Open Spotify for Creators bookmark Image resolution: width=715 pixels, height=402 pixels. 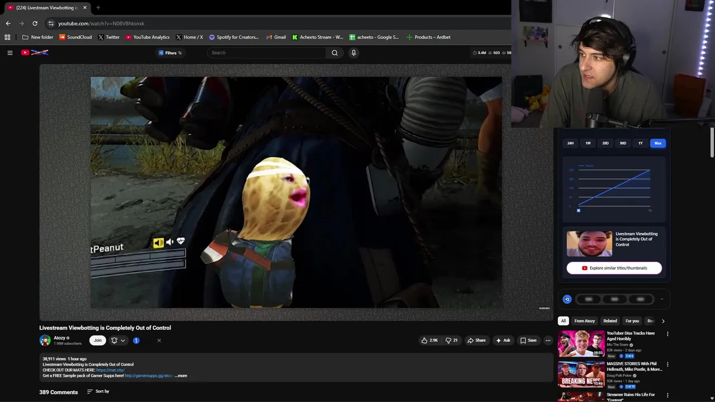[x=233, y=37]
